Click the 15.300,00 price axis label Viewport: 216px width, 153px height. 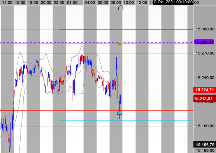tap(205, 29)
